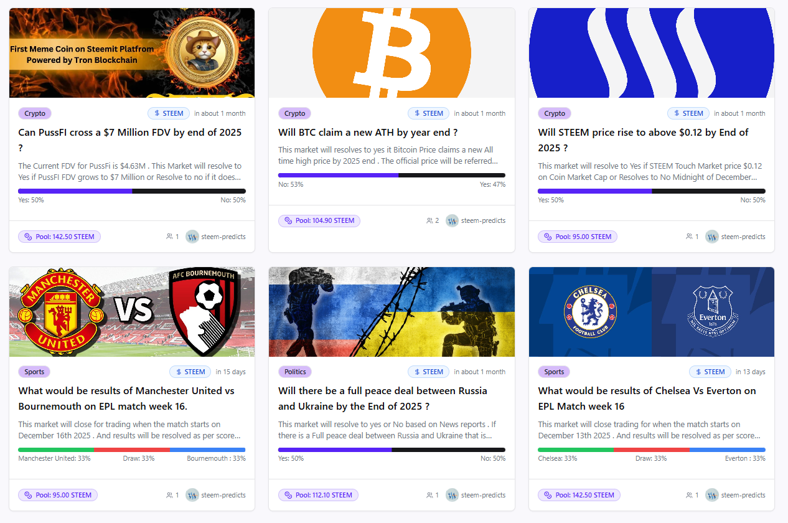Screen dimensions: 788x523
Task: Click steem-predicts avatar on PussFI card
Action: [x=192, y=237]
